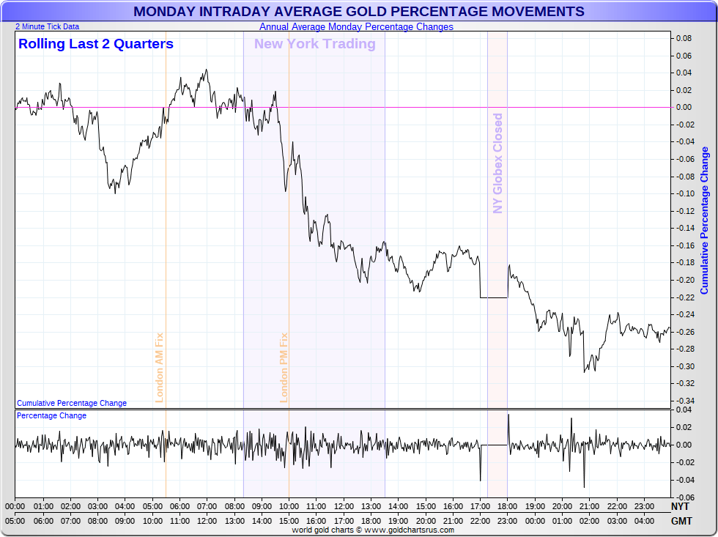Click horizontal 'Cumulative Percentage Change' label inside upper chart

tap(72, 403)
